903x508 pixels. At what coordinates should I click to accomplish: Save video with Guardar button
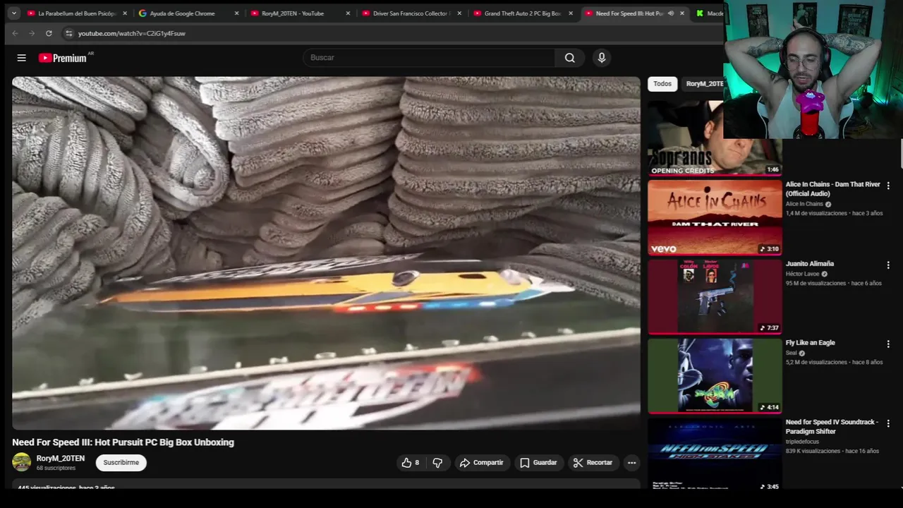538,462
